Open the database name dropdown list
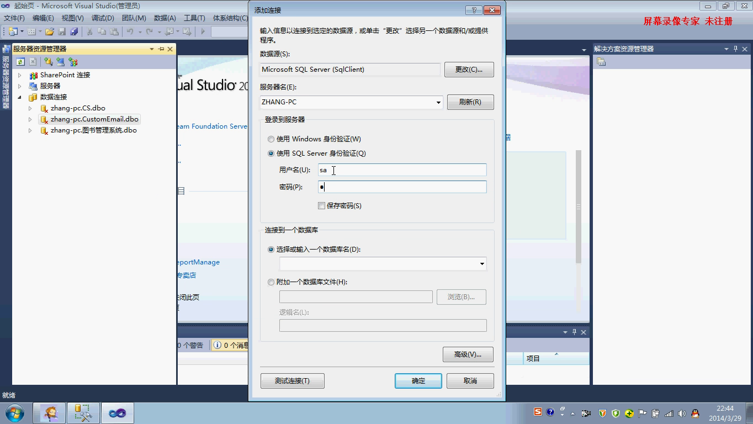753x424 pixels. [x=482, y=264]
